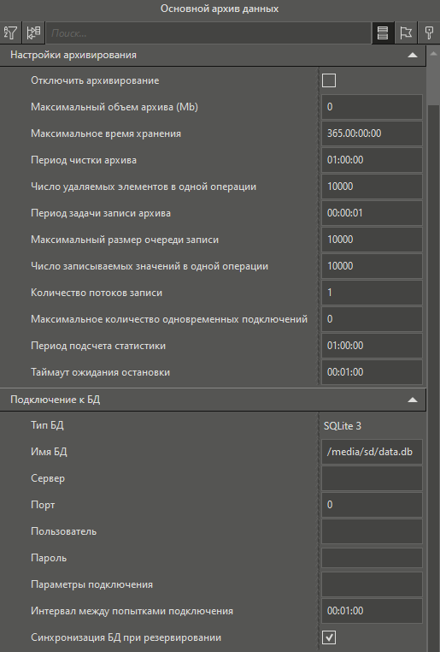Edit the Порт value field
The image size is (440, 652).
[x=372, y=505]
